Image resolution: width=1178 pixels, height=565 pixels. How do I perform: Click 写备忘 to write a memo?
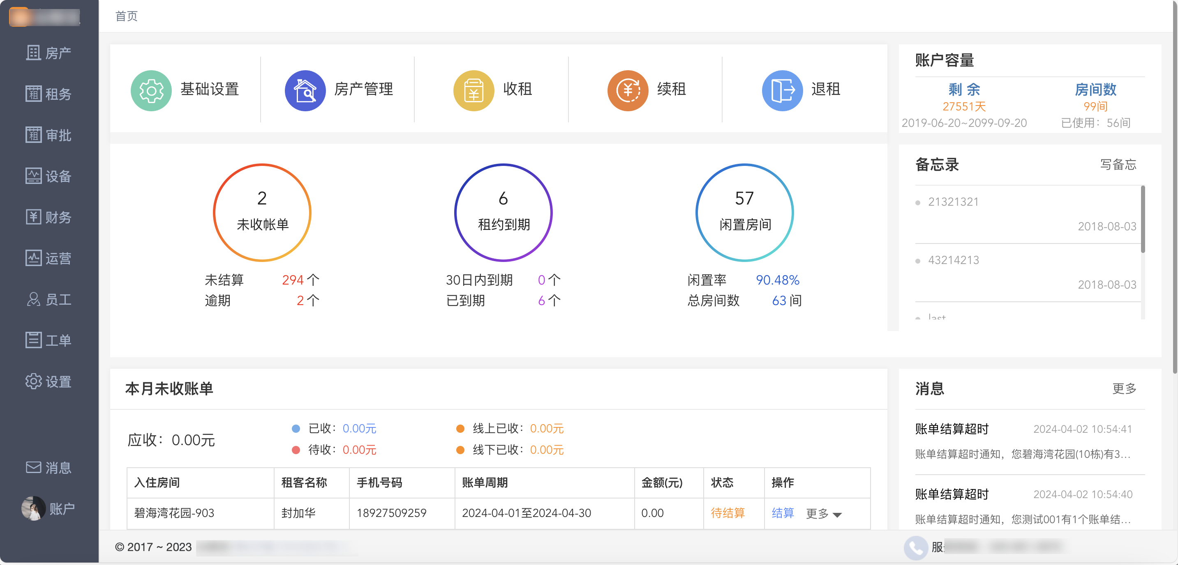[1118, 164]
